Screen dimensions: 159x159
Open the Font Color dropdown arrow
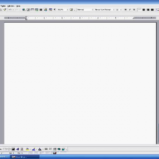[x=43, y=149]
